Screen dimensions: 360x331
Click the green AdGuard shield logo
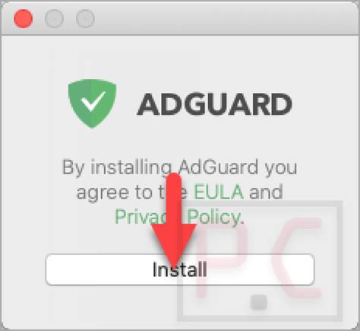tap(92, 103)
